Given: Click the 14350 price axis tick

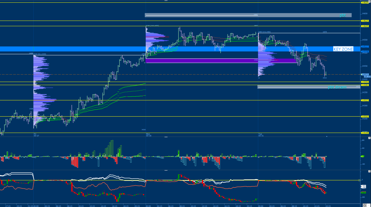Looking at the screenshot, I should [x=364, y=92].
